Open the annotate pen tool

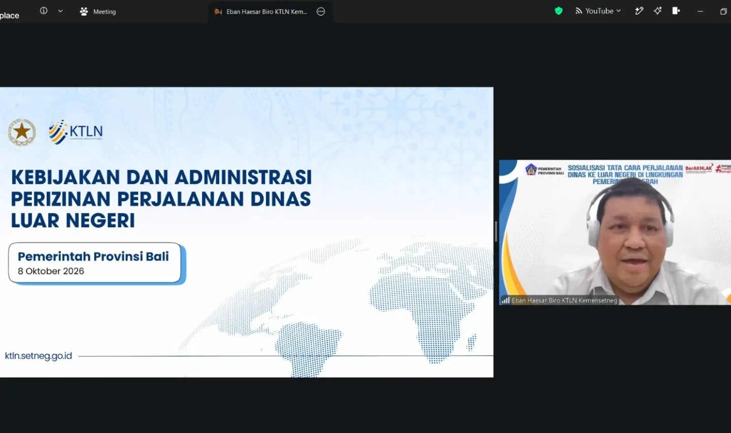639,11
